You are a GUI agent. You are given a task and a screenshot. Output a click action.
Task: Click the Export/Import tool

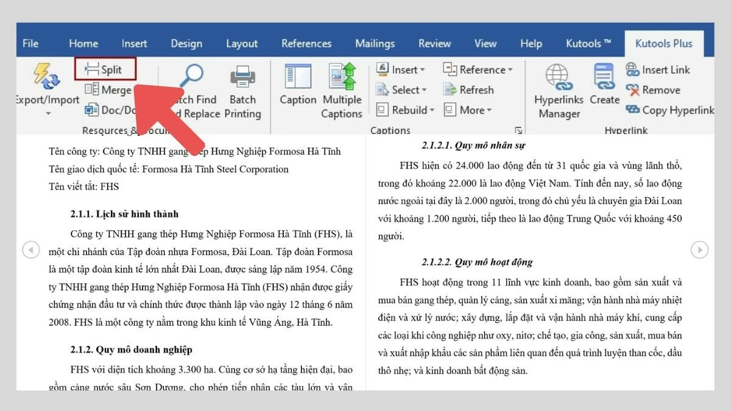coord(49,85)
